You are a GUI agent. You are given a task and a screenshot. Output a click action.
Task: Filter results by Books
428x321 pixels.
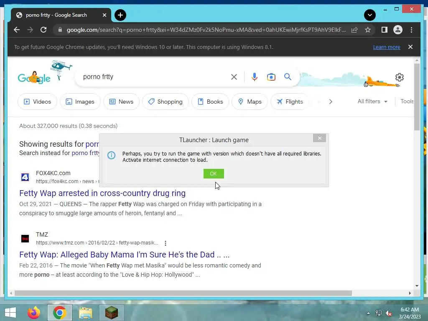coord(210,102)
